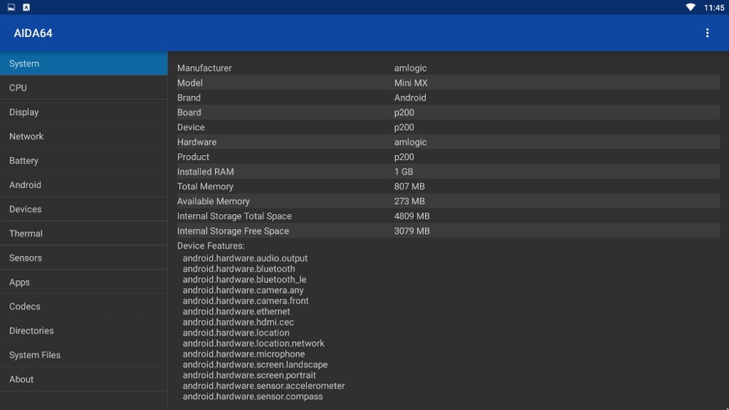Click the Device value 'p200'
This screenshot has width=729, height=410.
404,127
